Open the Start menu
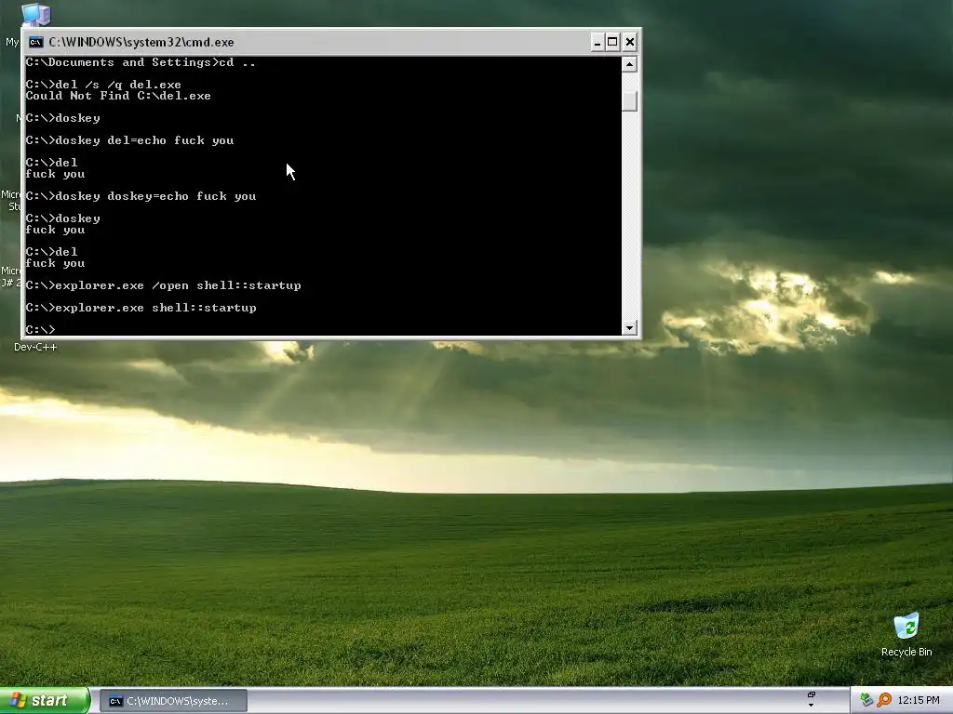The width and height of the screenshot is (953, 714). [x=45, y=701]
